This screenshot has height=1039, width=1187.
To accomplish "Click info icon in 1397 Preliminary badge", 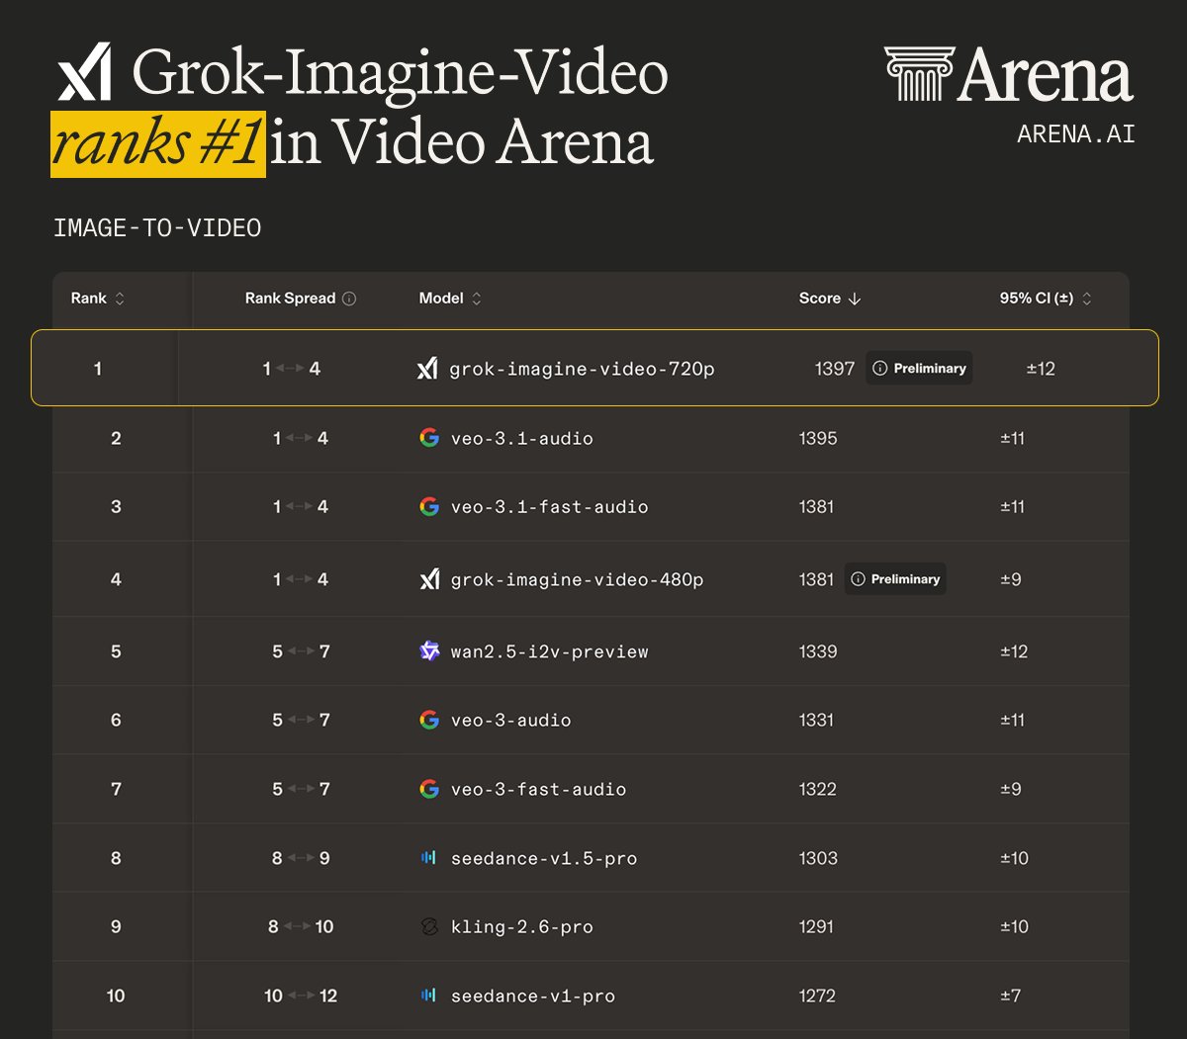I will 880,368.
